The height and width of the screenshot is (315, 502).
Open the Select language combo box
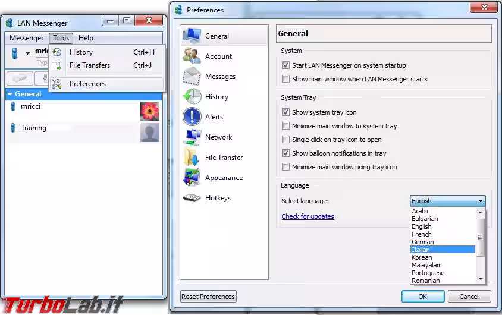tap(447, 201)
